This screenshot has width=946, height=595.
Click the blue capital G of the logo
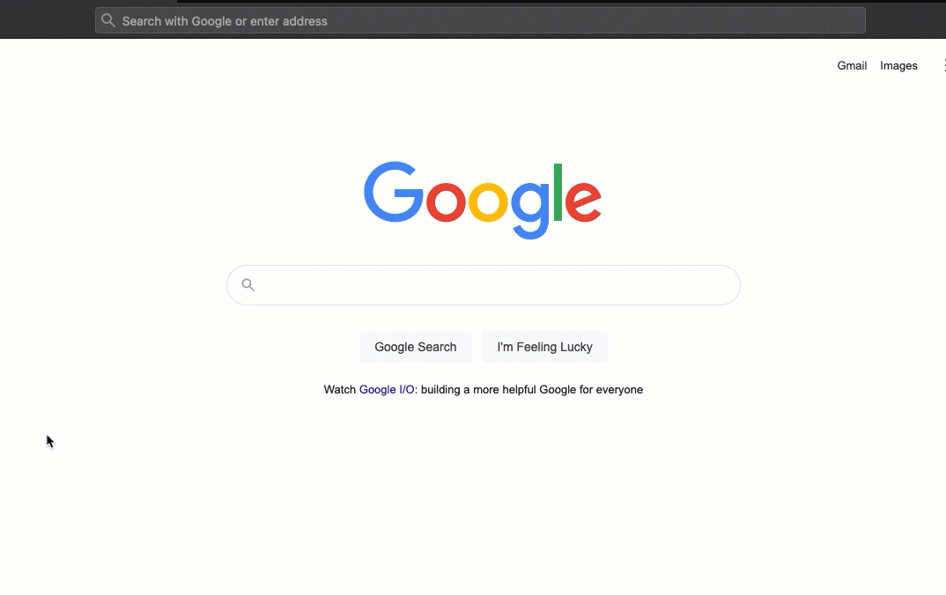pos(394,192)
